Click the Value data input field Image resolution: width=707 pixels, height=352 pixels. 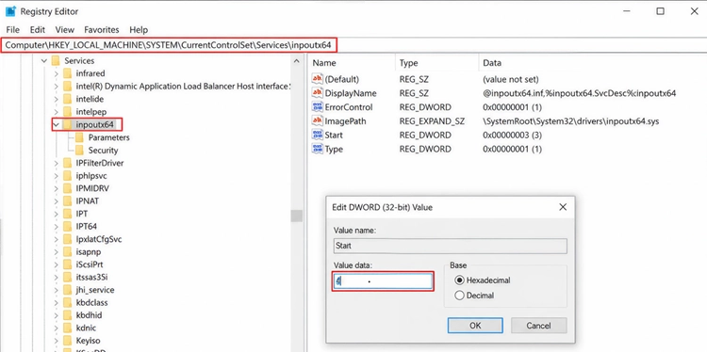coord(384,281)
